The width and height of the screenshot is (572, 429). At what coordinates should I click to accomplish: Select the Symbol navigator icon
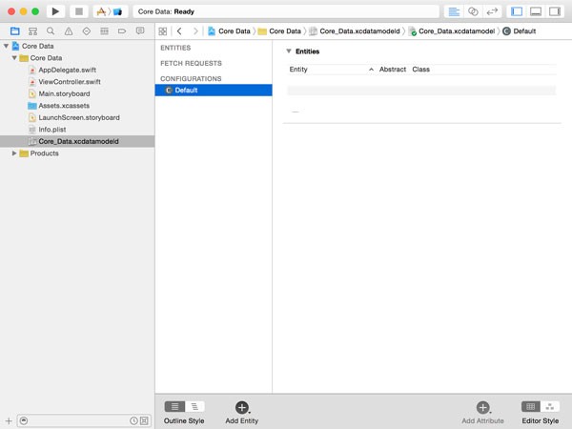(x=32, y=31)
